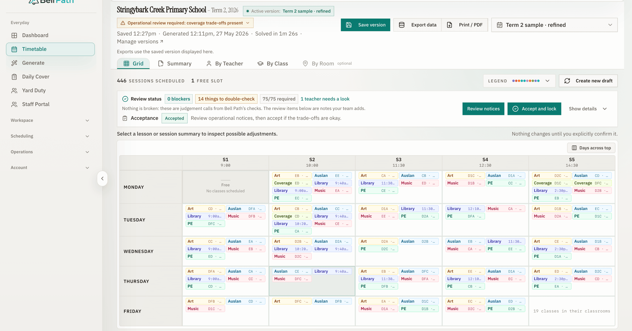Open the Manage versions link
This screenshot has width=632, height=331.
click(x=140, y=42)
